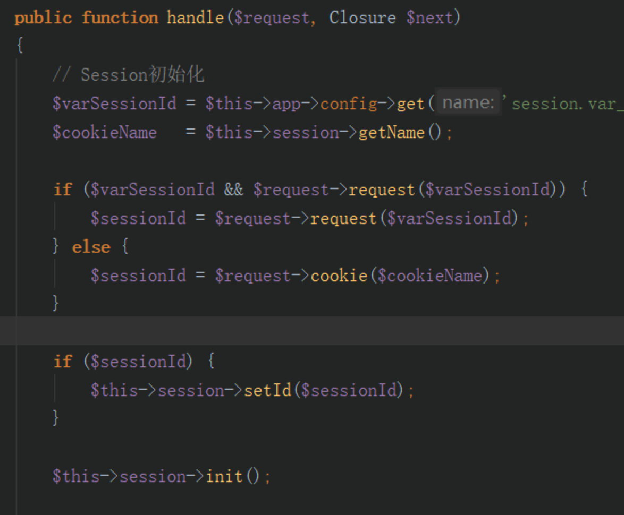
Task: Click the $varSessionId variable declaration
Action: pyautogui.click(x=114, y=104)
